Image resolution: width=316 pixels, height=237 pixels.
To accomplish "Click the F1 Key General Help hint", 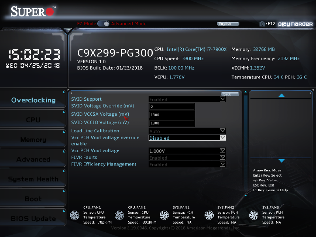I will tap(270, 190).
